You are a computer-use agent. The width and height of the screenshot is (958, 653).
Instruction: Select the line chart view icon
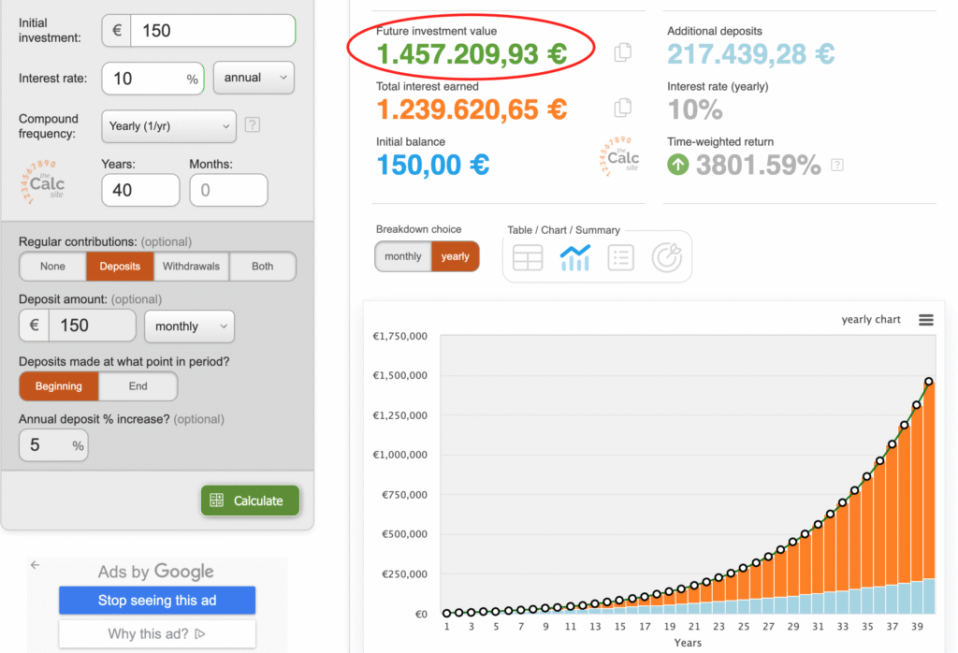pos(574,257)
